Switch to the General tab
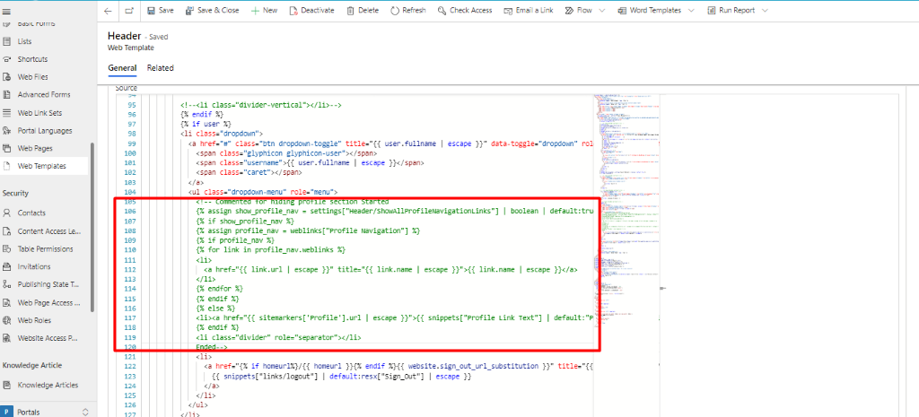919x417 pixels. tap(122, 68)
